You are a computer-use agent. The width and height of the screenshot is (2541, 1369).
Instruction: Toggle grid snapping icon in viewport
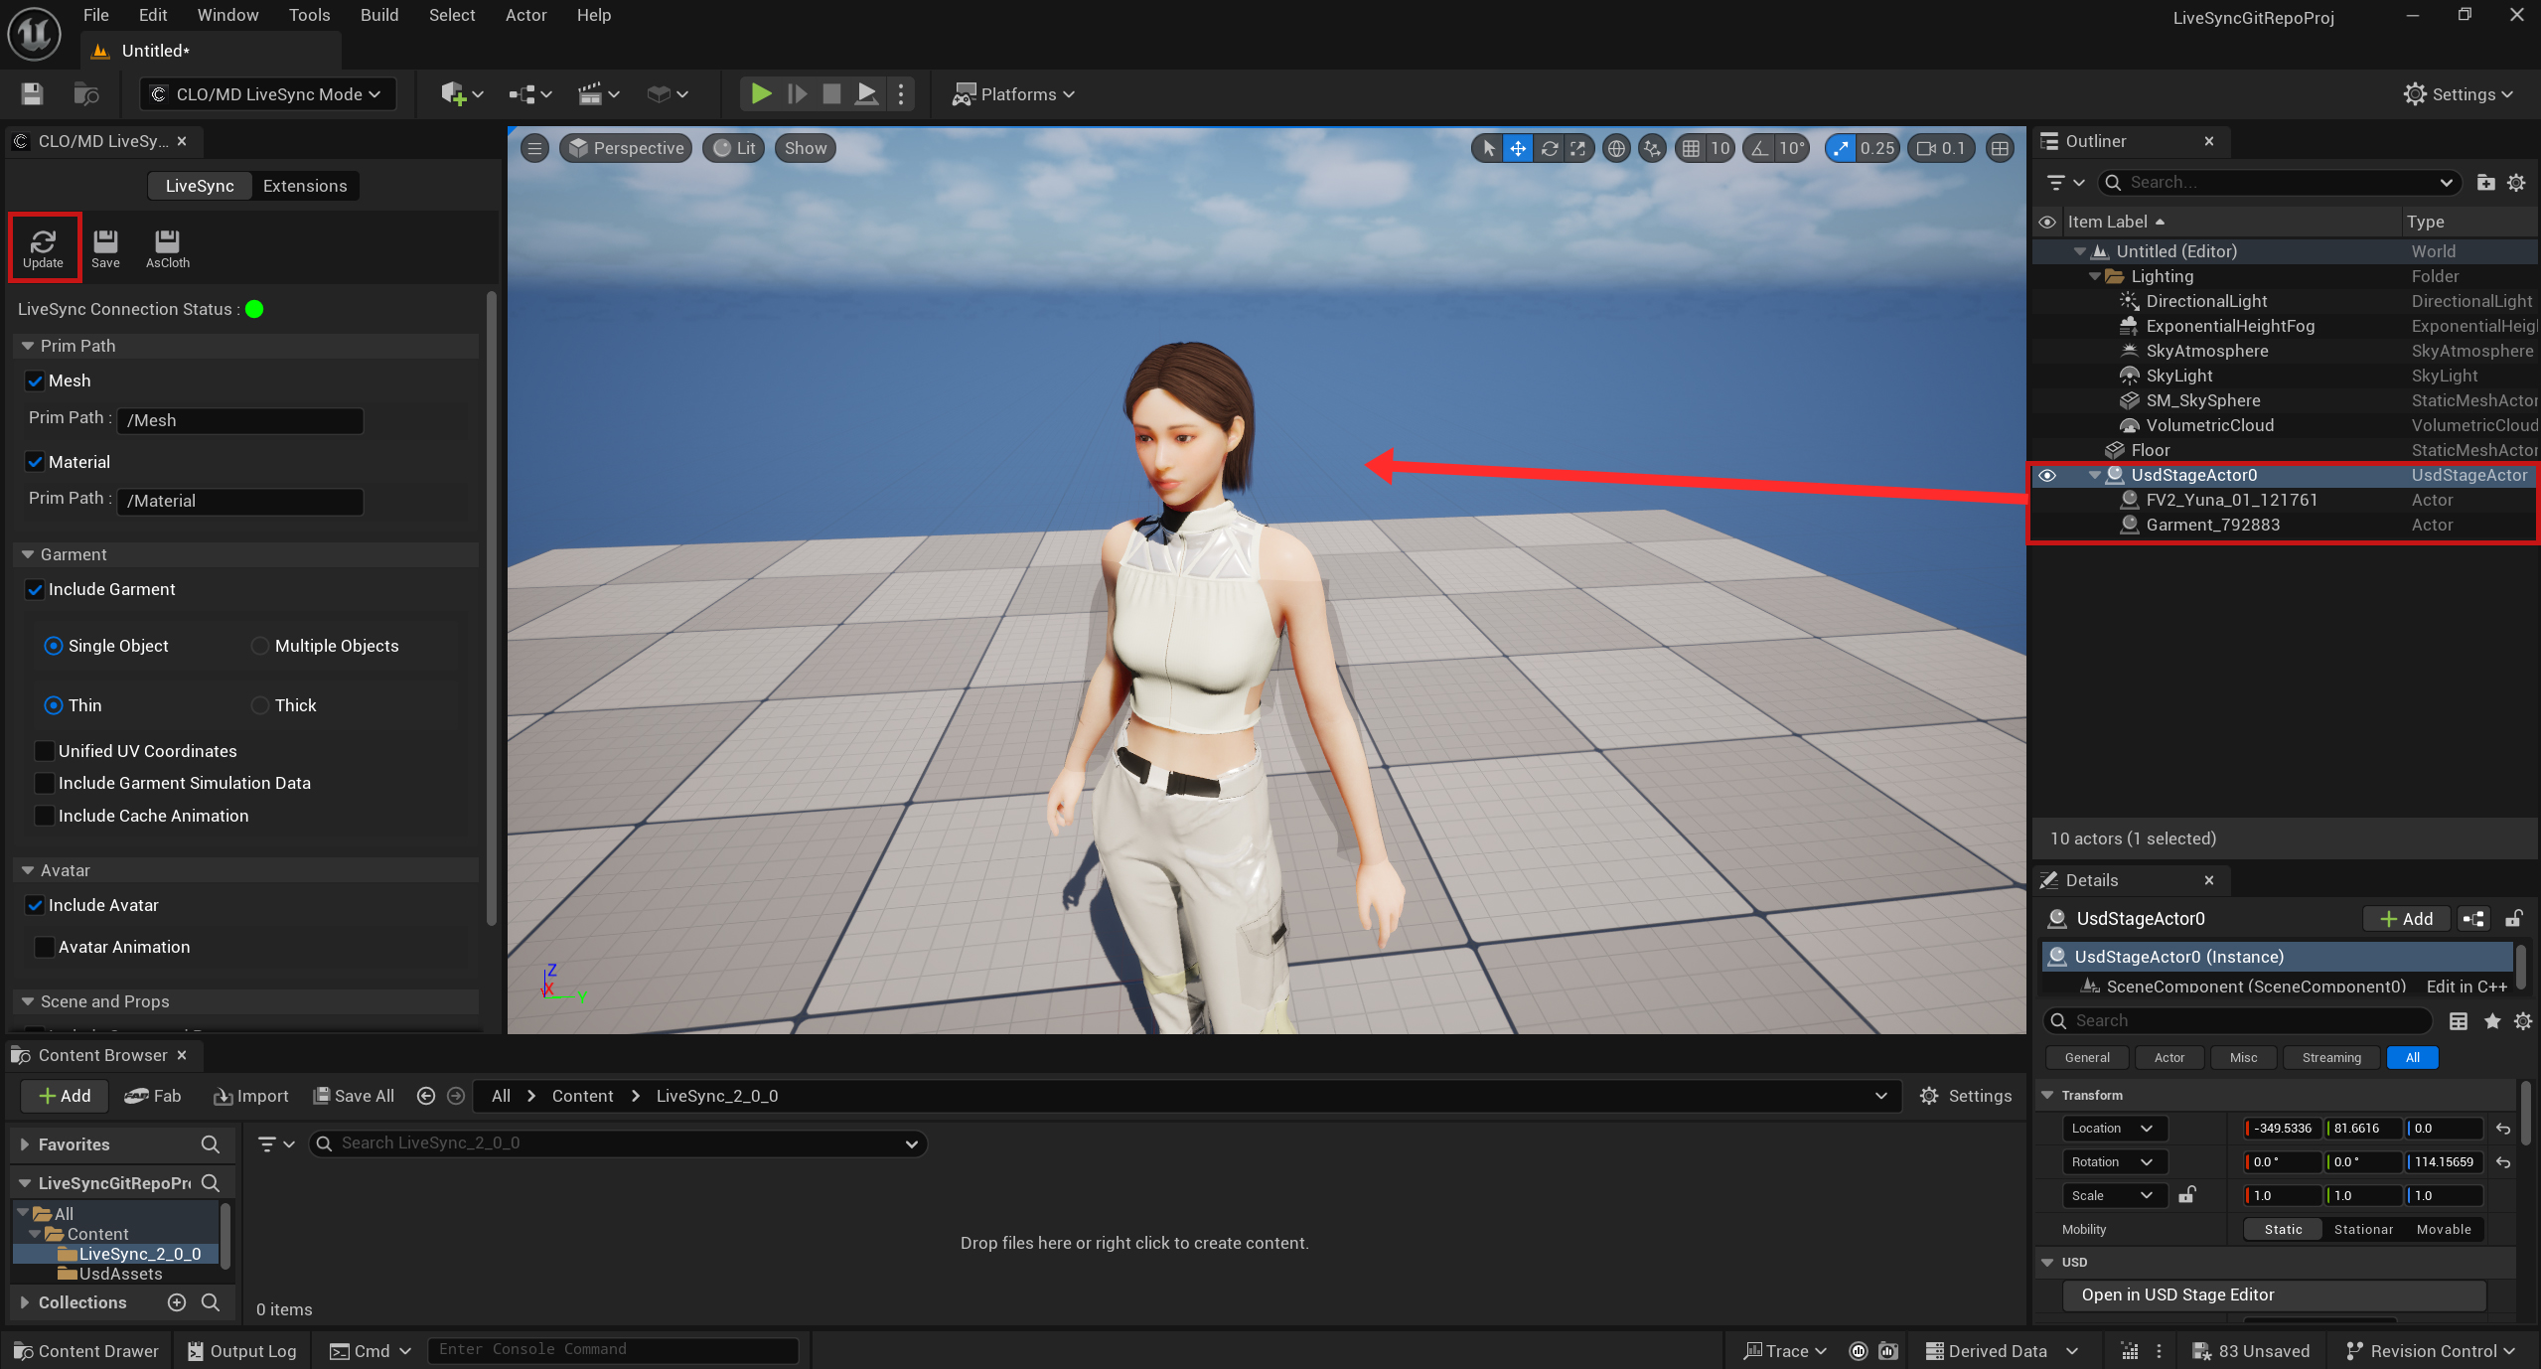(1691, 148)
